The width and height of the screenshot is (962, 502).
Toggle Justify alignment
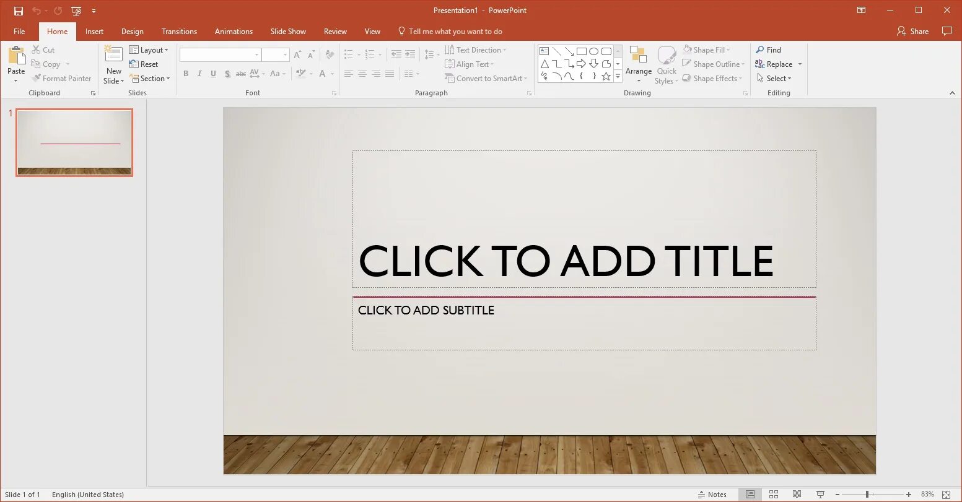pos(390,74)
